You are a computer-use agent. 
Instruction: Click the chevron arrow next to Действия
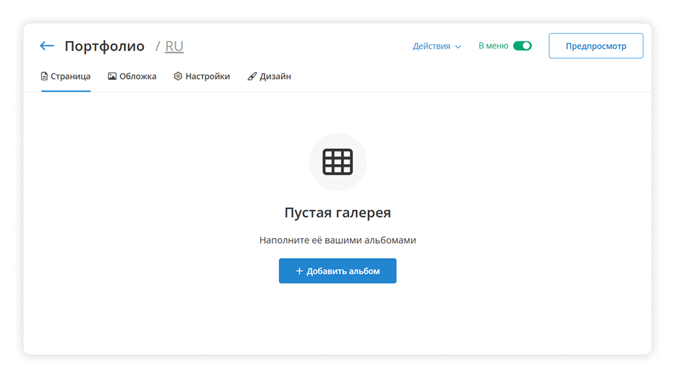(458, 46)
